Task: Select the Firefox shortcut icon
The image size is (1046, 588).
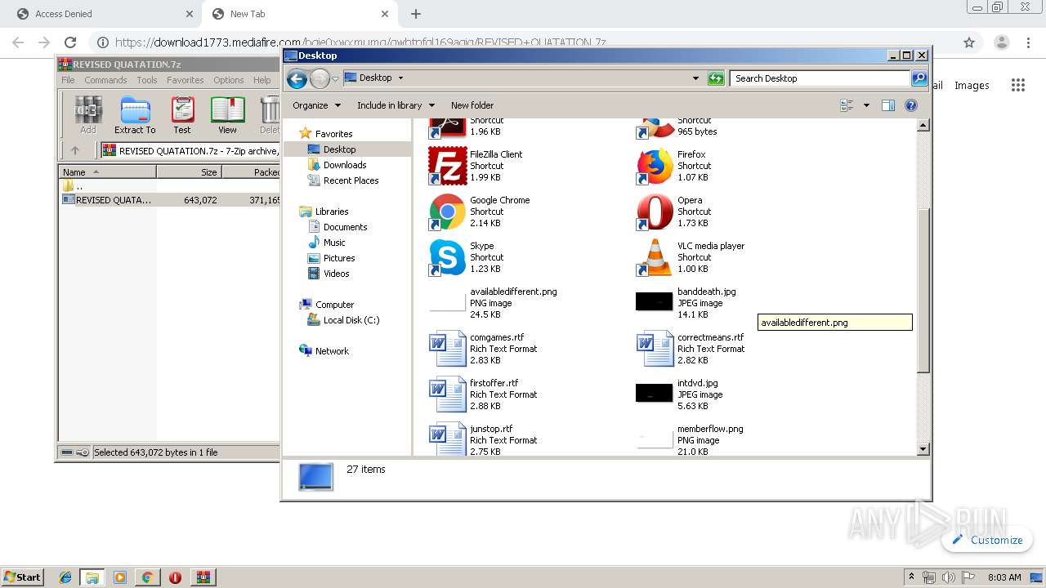Action: 655,166
